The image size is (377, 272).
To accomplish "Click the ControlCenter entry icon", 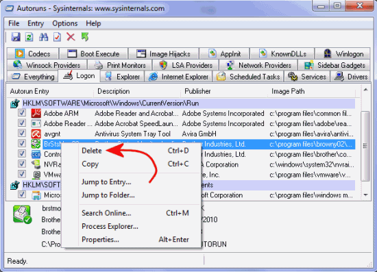I will [36, 154].
